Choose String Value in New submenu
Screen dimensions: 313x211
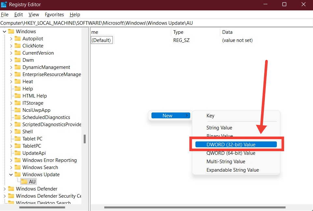(x=219, y=128)
